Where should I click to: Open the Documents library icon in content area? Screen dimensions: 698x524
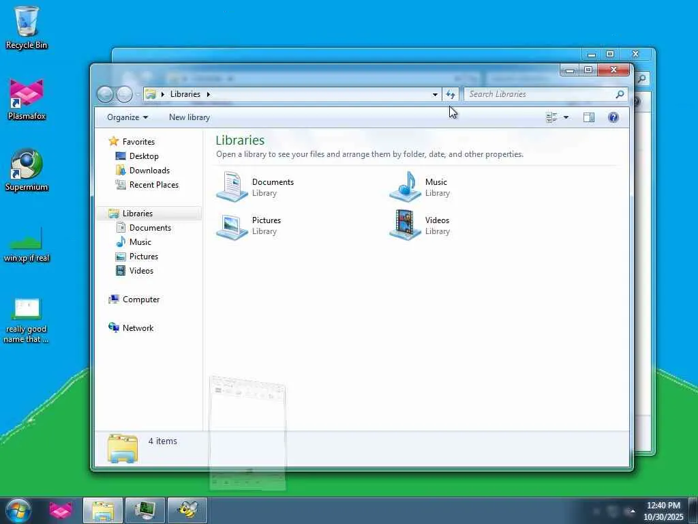tap(232, 187)
